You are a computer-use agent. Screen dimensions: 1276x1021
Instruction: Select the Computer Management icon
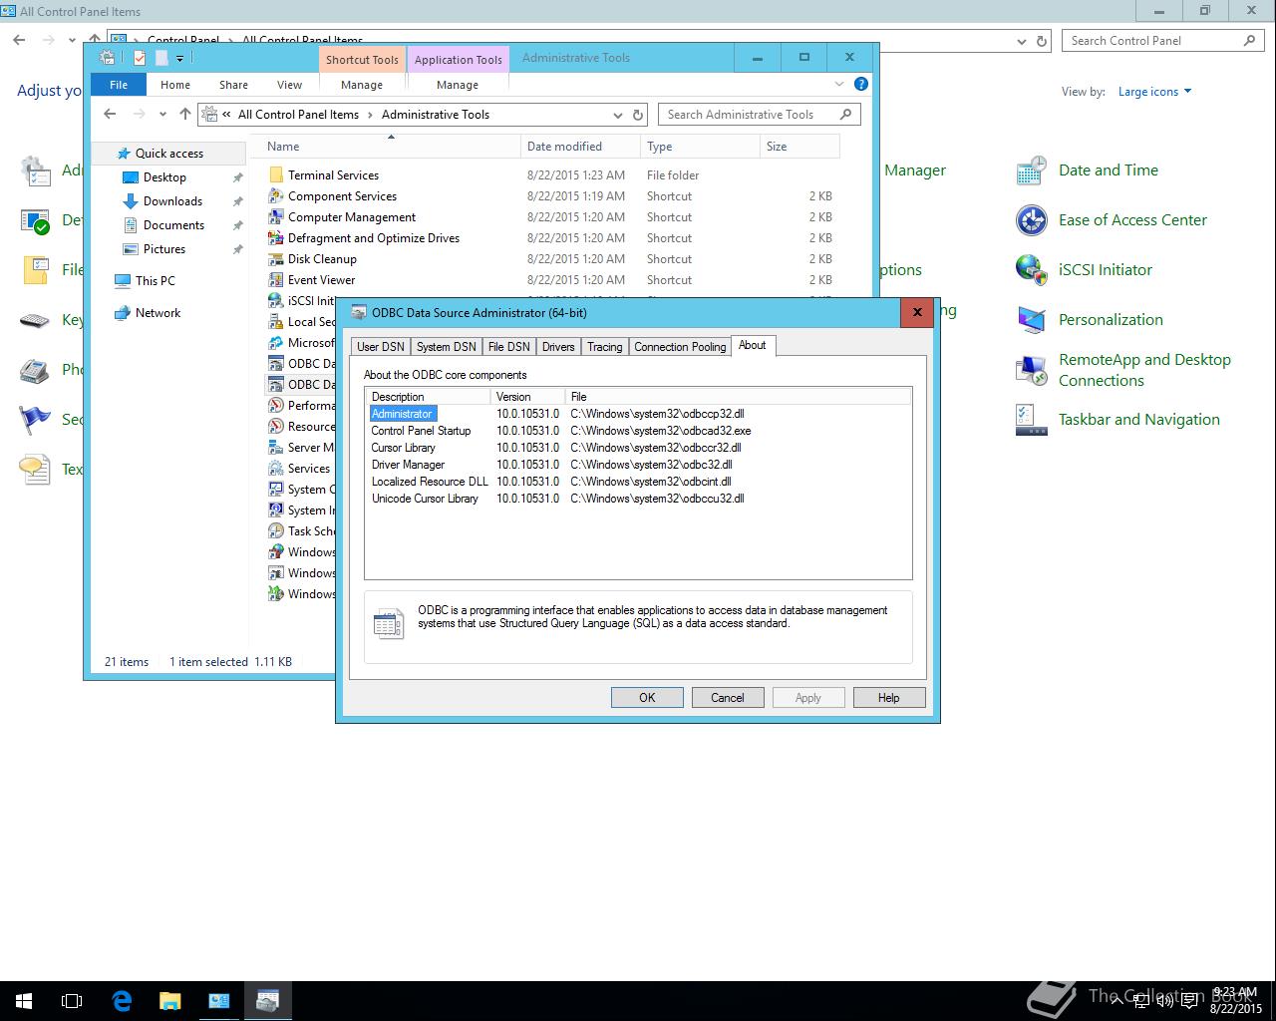click(276, 217)
